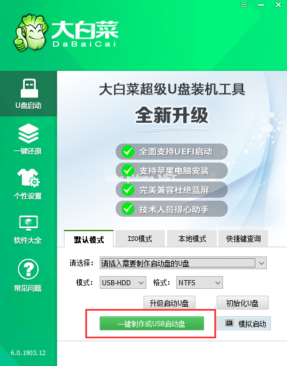
Task: Minimize the DaBaiCai window
Action: coord(261,5)
